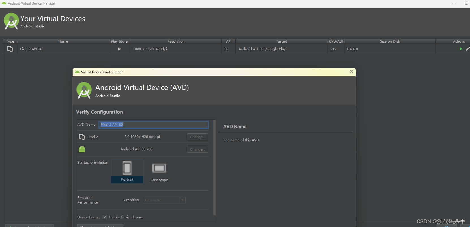Close the Virtual Device Configuration dialog
This screenshot has height=227, width=470.
tap(351, 72)
